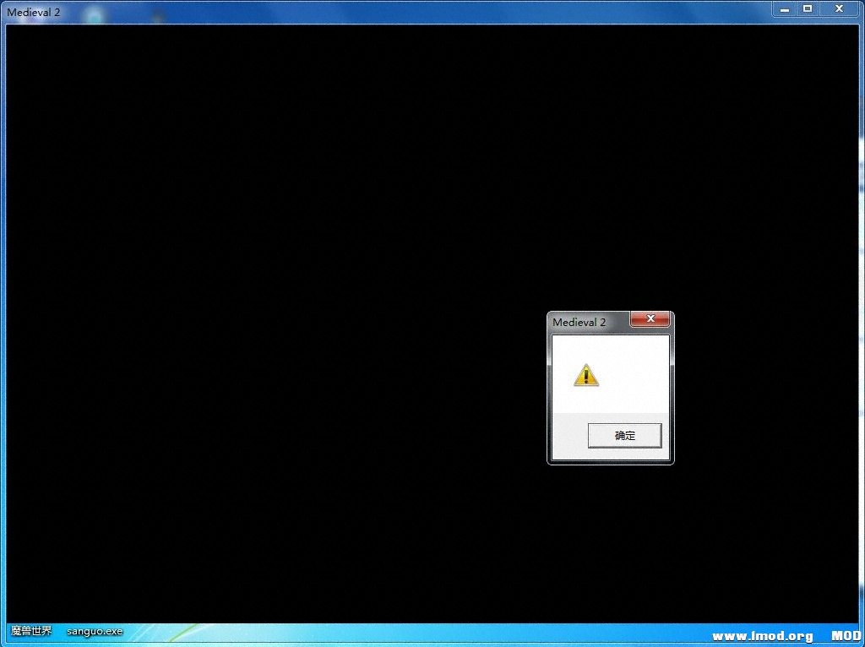Screen dimensions: 865x647
Task: Maximize the main Medieval 2 window
Action: (807, 8)
